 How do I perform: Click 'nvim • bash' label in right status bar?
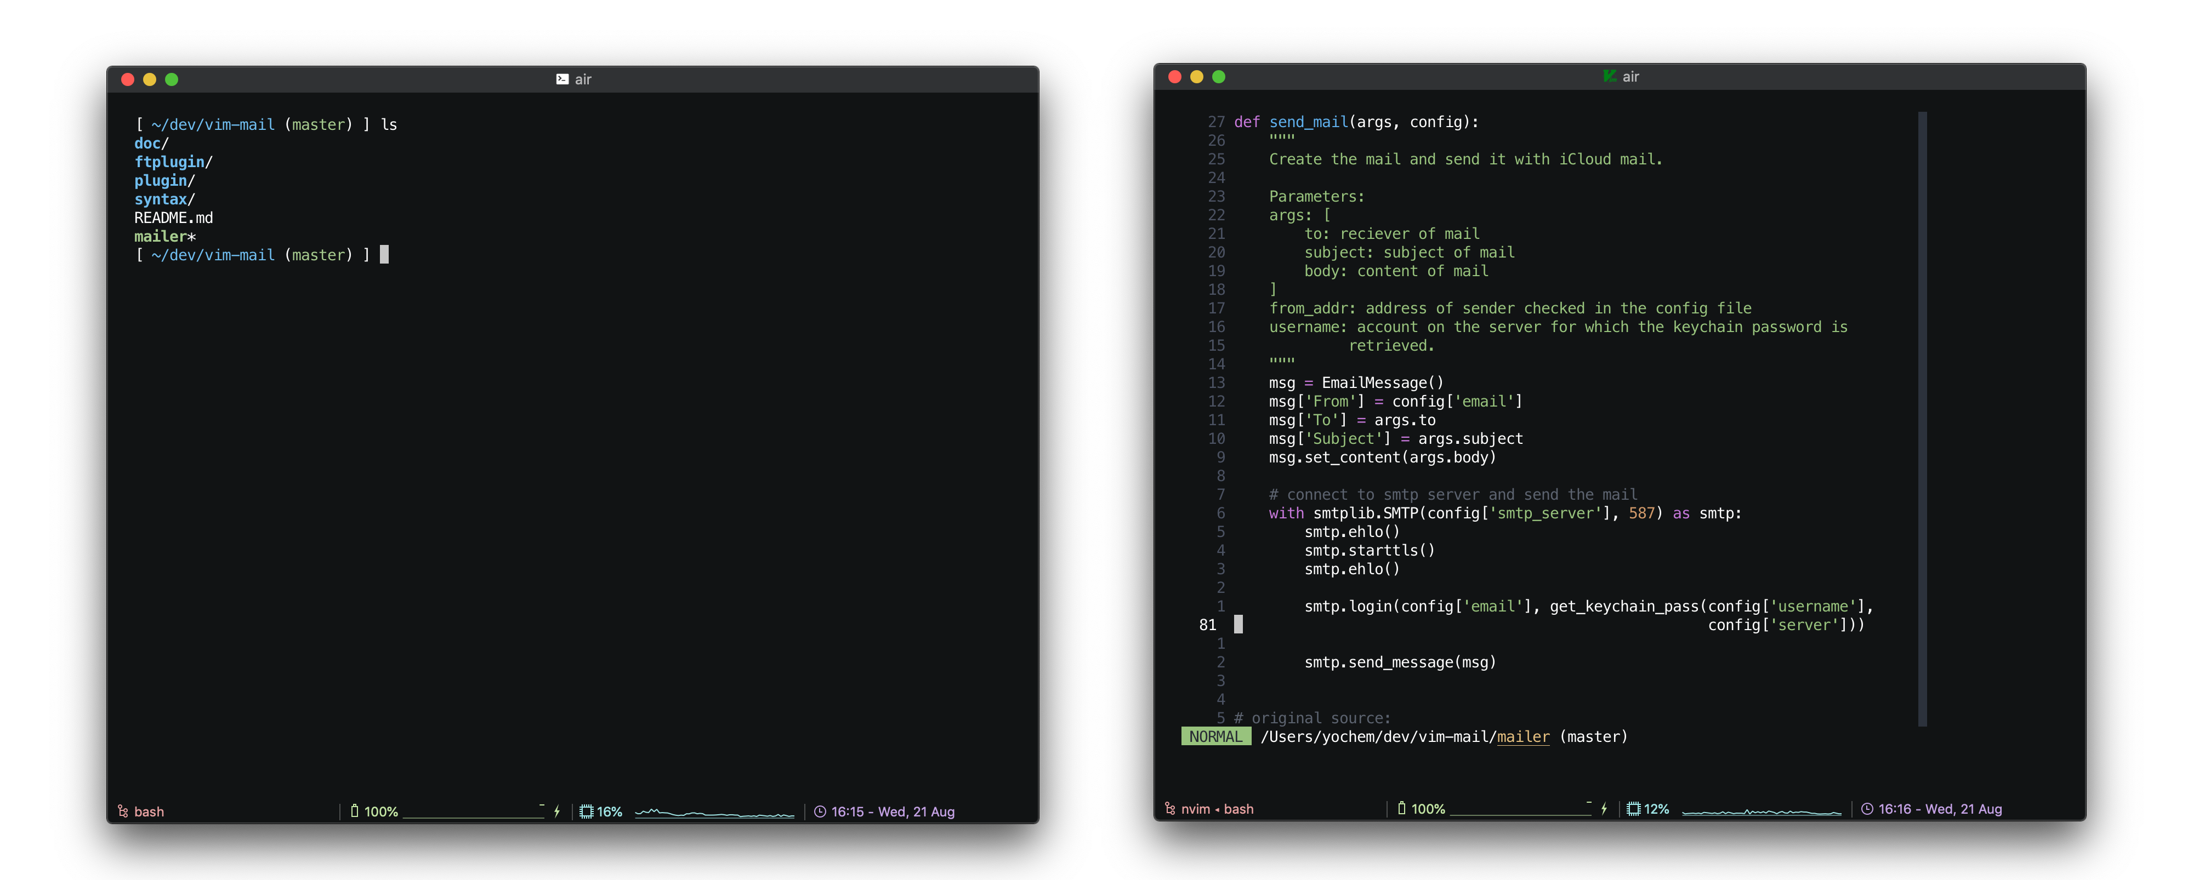(1217, 809)
